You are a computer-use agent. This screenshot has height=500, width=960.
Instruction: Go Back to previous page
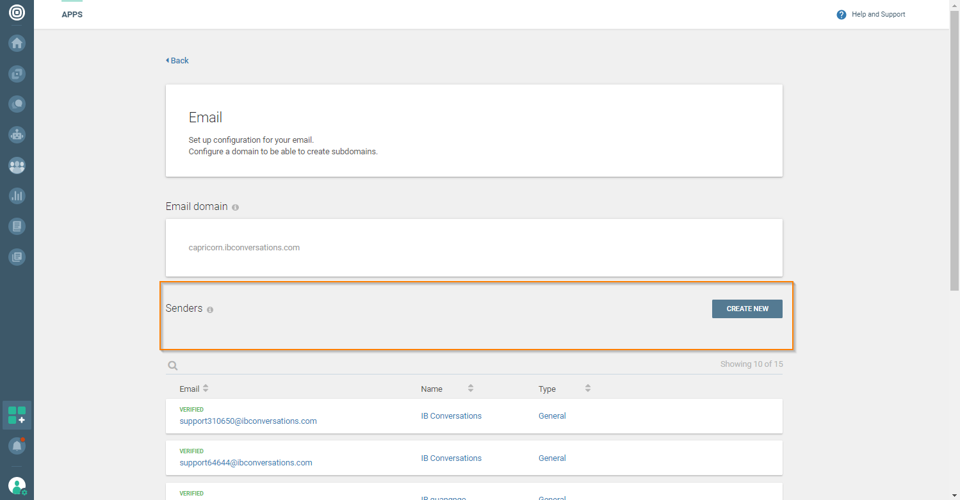(x=177, y=61)
